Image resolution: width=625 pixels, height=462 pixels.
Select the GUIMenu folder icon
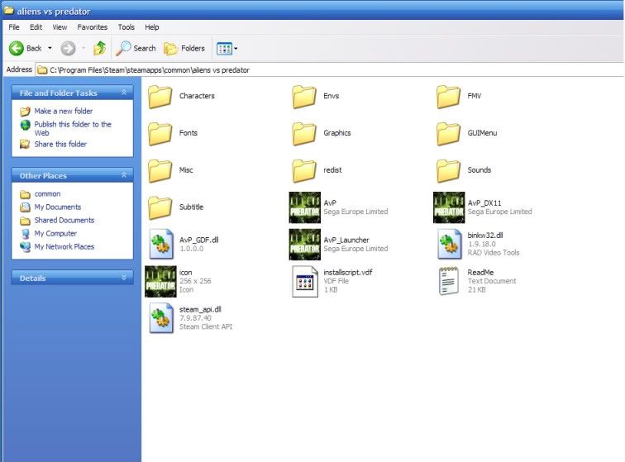[449, 133]
